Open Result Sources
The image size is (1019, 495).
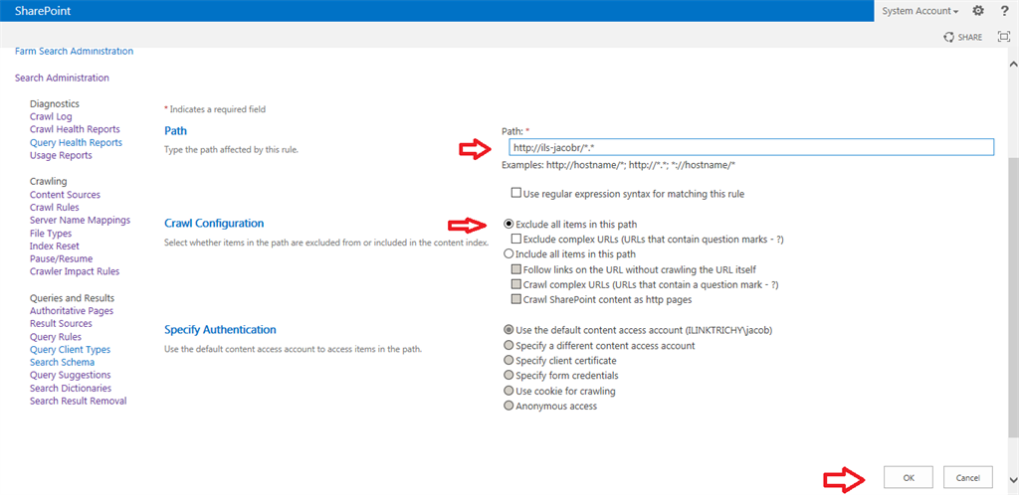61,324
